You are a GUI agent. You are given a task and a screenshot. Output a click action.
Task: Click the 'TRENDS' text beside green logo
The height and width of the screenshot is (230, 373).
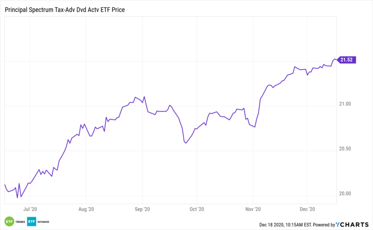pos(21,222)
